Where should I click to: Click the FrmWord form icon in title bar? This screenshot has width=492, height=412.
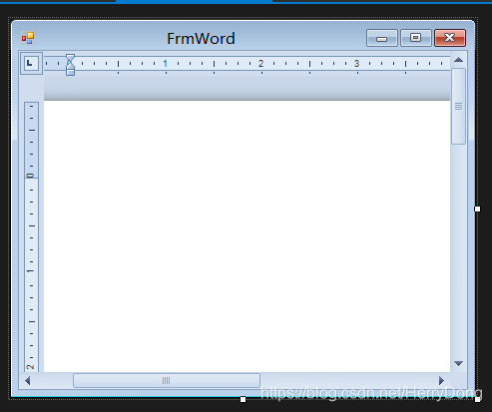point(28,38)
